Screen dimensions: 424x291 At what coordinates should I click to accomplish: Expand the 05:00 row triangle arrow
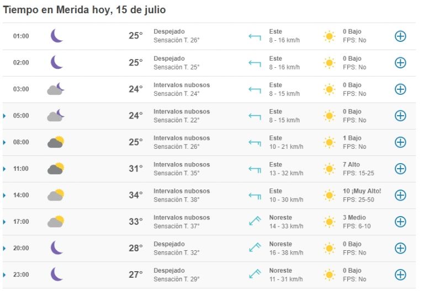point(4,116)
